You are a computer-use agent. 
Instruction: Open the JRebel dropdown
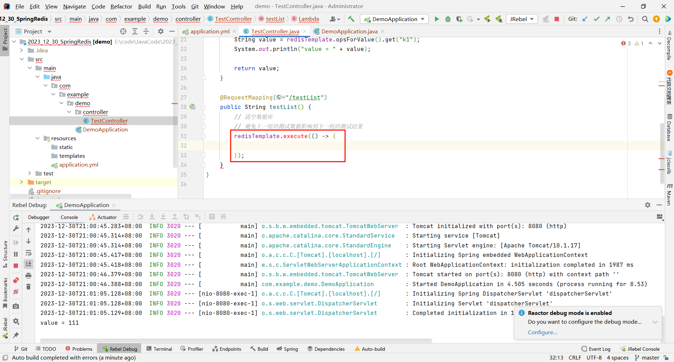[x=522, y=19]
